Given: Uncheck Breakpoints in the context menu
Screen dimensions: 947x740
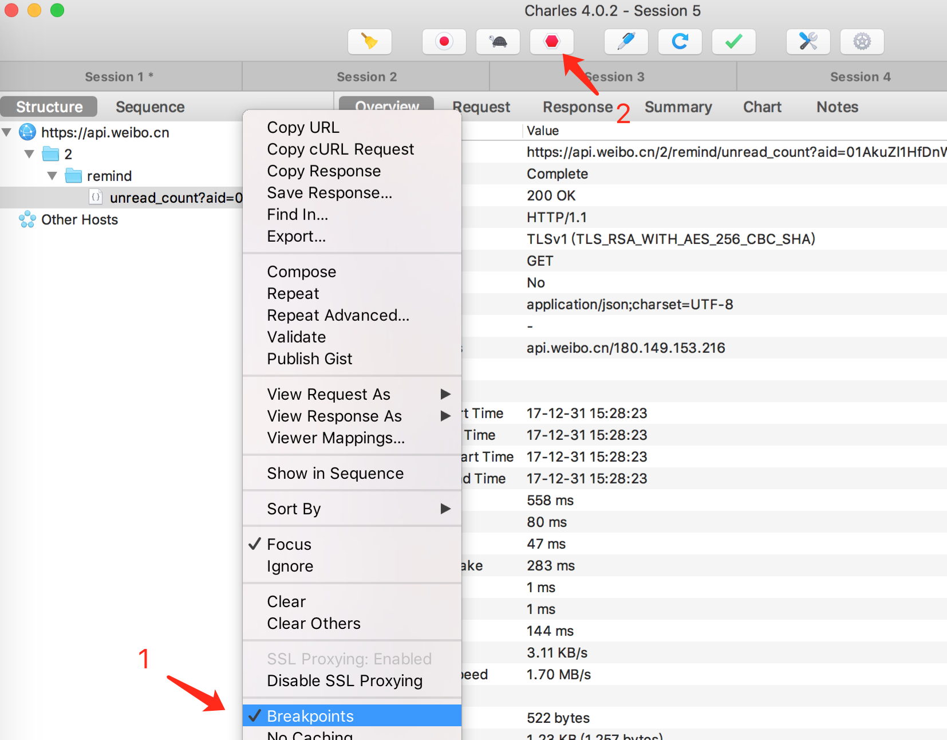Looking at the screenshot, I should (352, 716).
